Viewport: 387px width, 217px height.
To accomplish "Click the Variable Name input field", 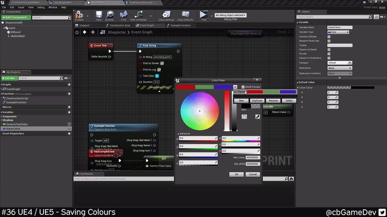I will [340, 27].
